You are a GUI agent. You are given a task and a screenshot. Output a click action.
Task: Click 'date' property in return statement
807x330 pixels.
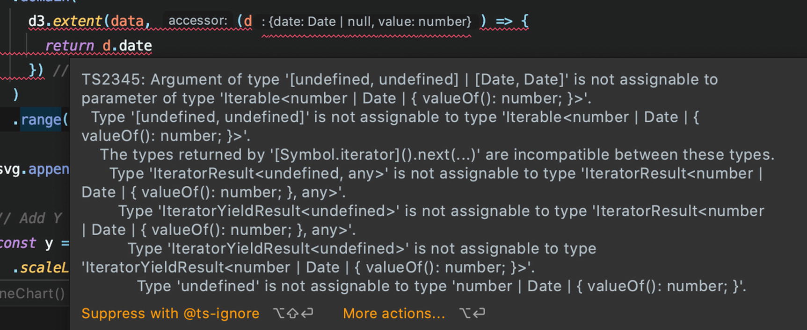pyautogui.click(x=135, y=46)
